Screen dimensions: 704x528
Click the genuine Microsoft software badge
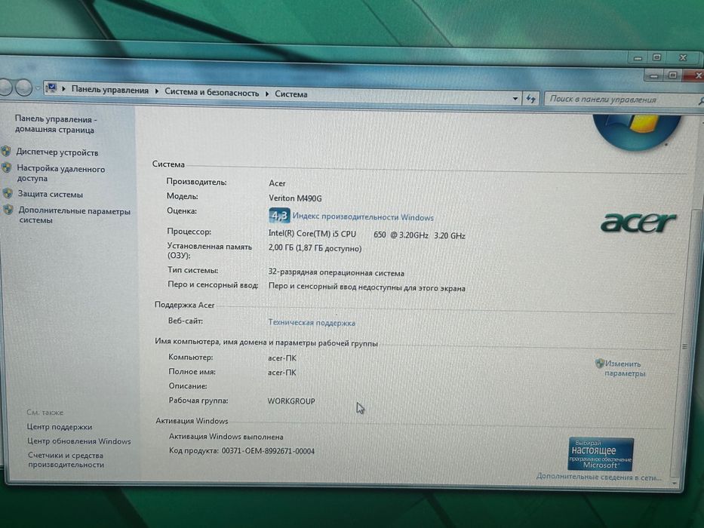click(601, 454)
